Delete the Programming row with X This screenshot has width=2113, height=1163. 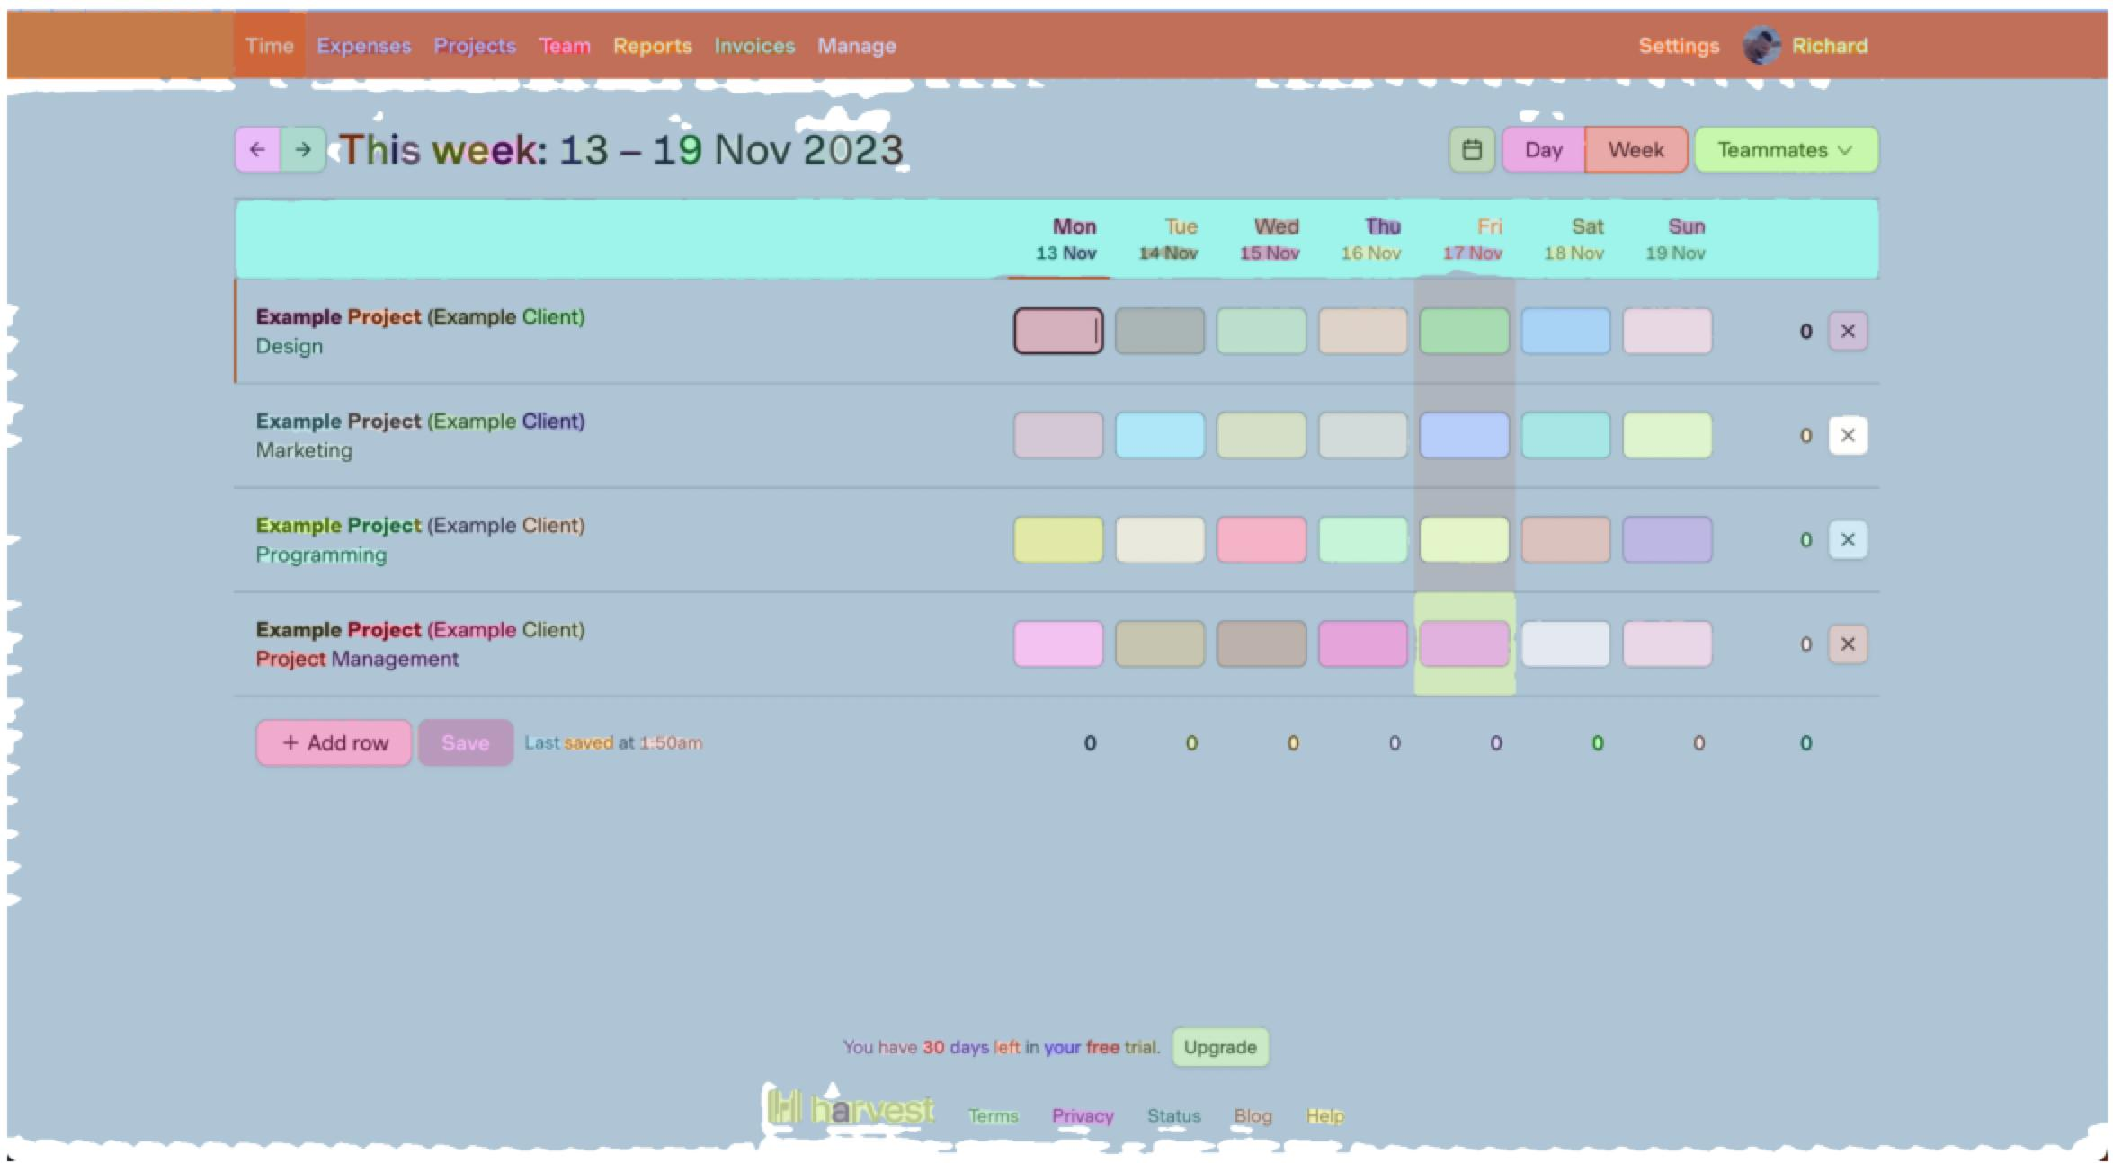pos(1847,539)
